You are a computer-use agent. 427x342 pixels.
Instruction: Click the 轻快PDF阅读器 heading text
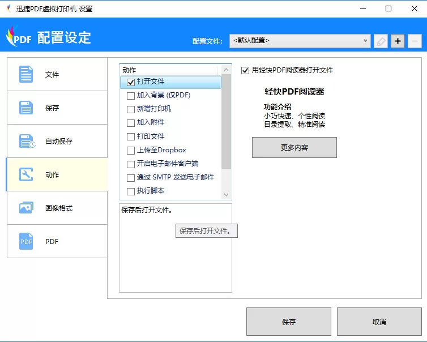coord(294,92)
